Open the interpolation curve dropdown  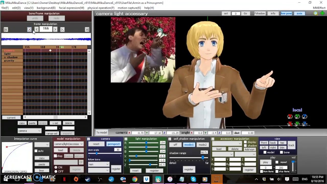(42, 145)
